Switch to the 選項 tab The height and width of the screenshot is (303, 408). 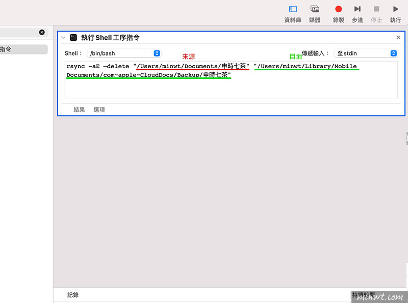click(x=99, y=109)
